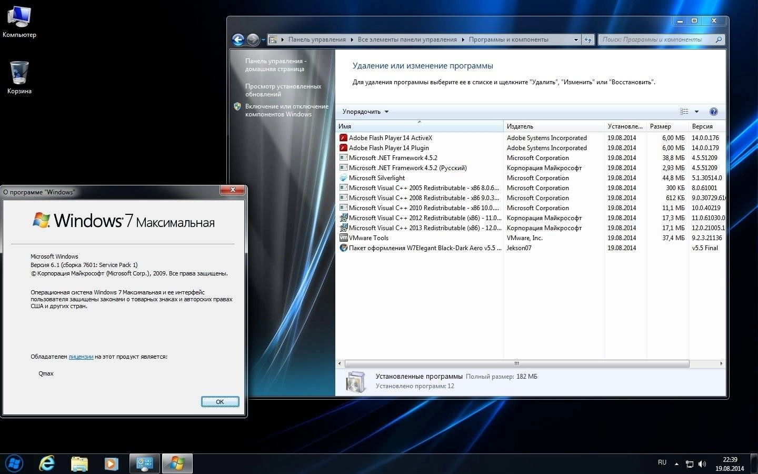Screen dimensions: 758x474
Task: Select the VMware Tools row name
Action: (368, 238)
